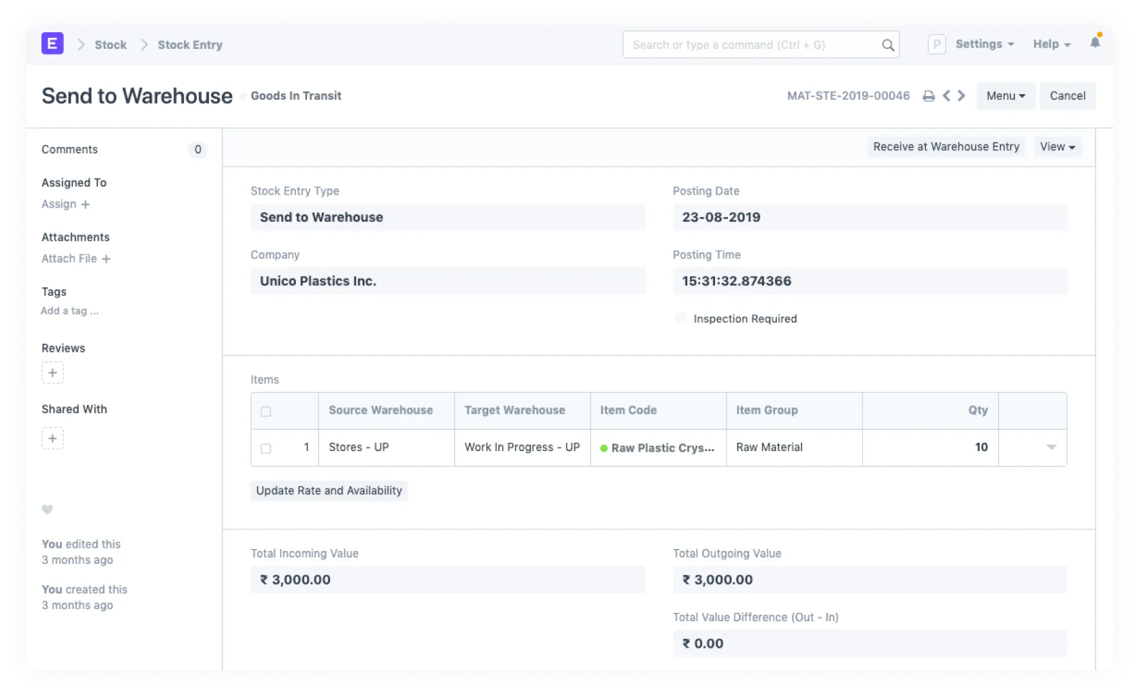Check the select-all items header checkbox
The height and width of the screenshot is (696, 1140).
click(x=266, y=411)
